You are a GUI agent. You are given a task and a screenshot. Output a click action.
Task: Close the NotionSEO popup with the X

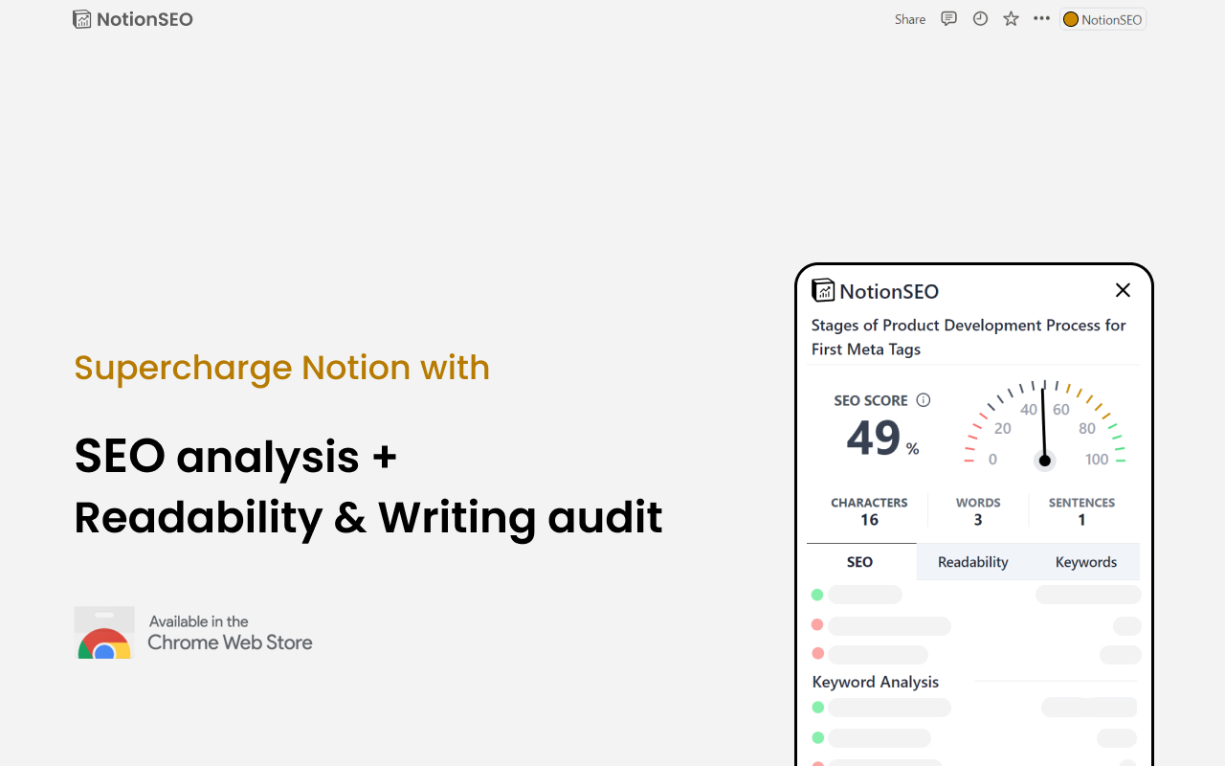point(1123,289)
